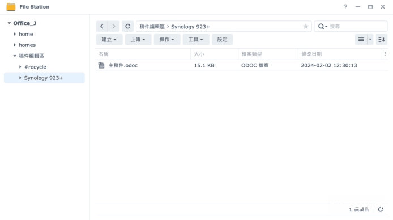The width and height of the screenshot is (393, 220).
Task: Close the File Station window
Action: 383,7
